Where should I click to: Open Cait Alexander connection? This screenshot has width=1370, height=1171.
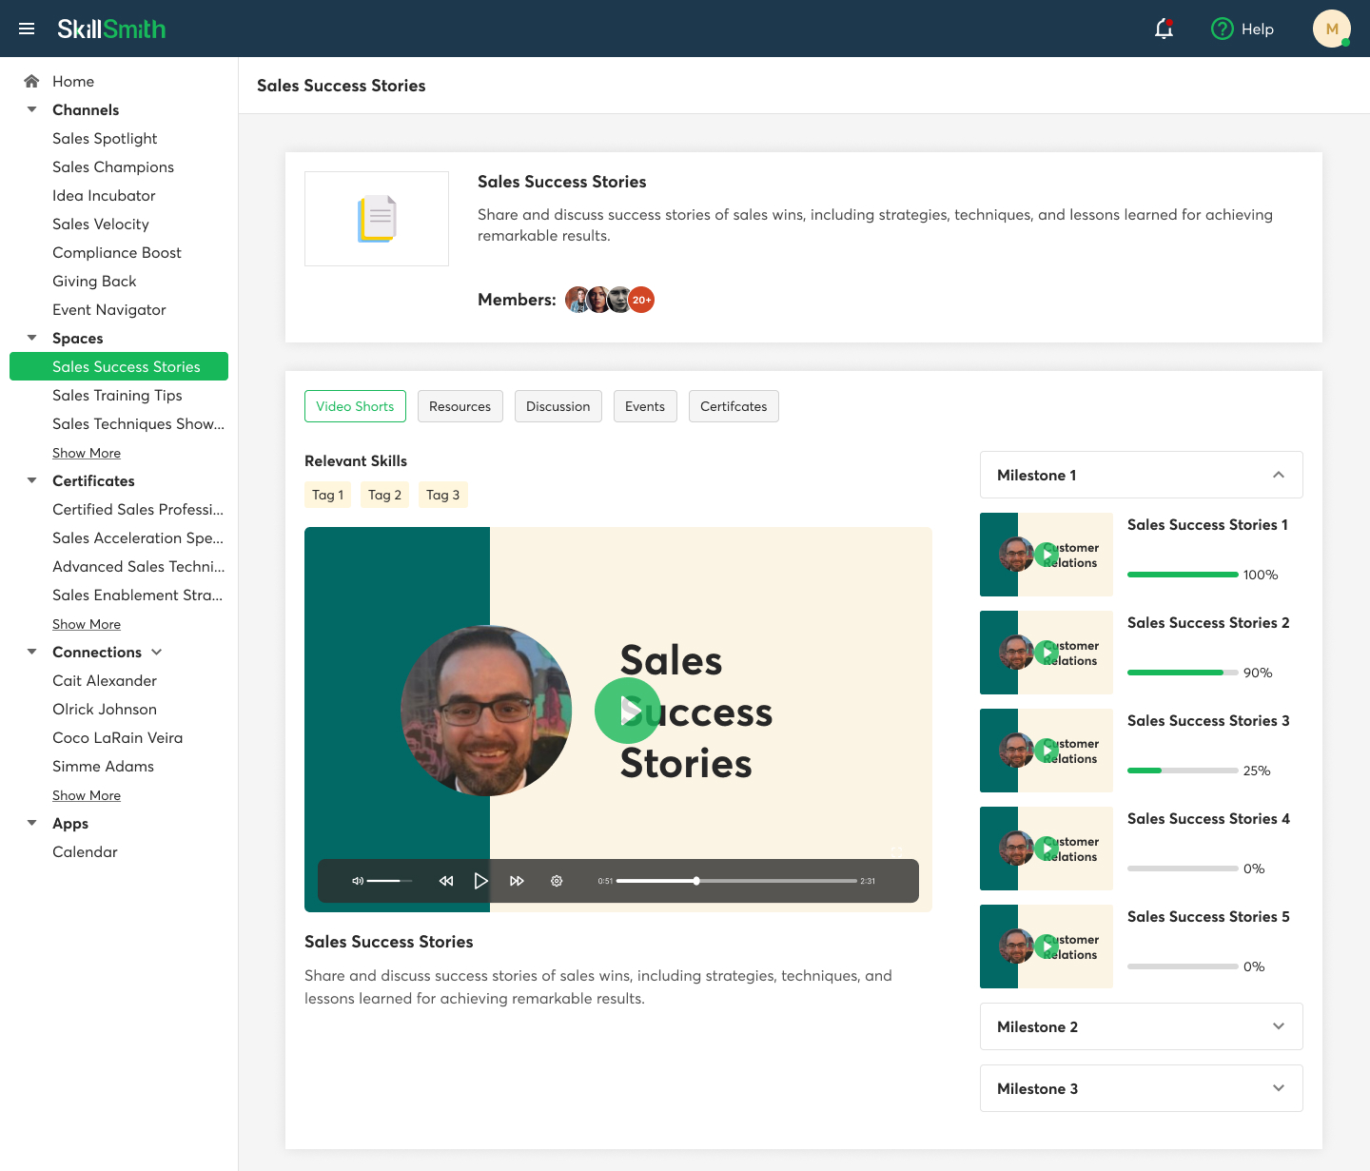pos(105,680)
